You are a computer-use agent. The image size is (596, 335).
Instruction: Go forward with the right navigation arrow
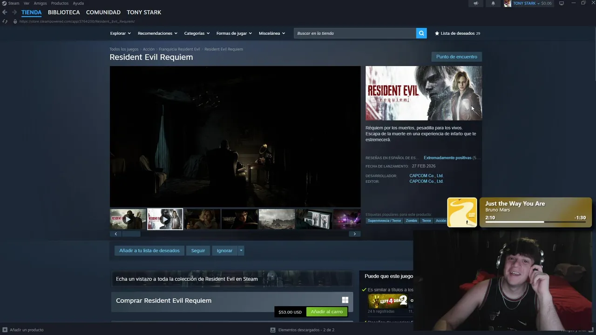[x=14, y=12]
